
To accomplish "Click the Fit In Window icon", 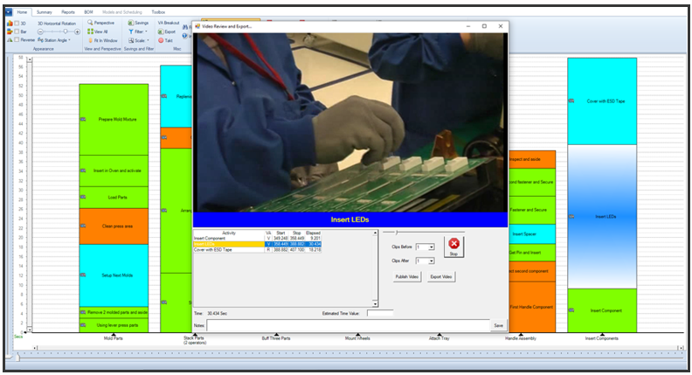I will 90,40.
